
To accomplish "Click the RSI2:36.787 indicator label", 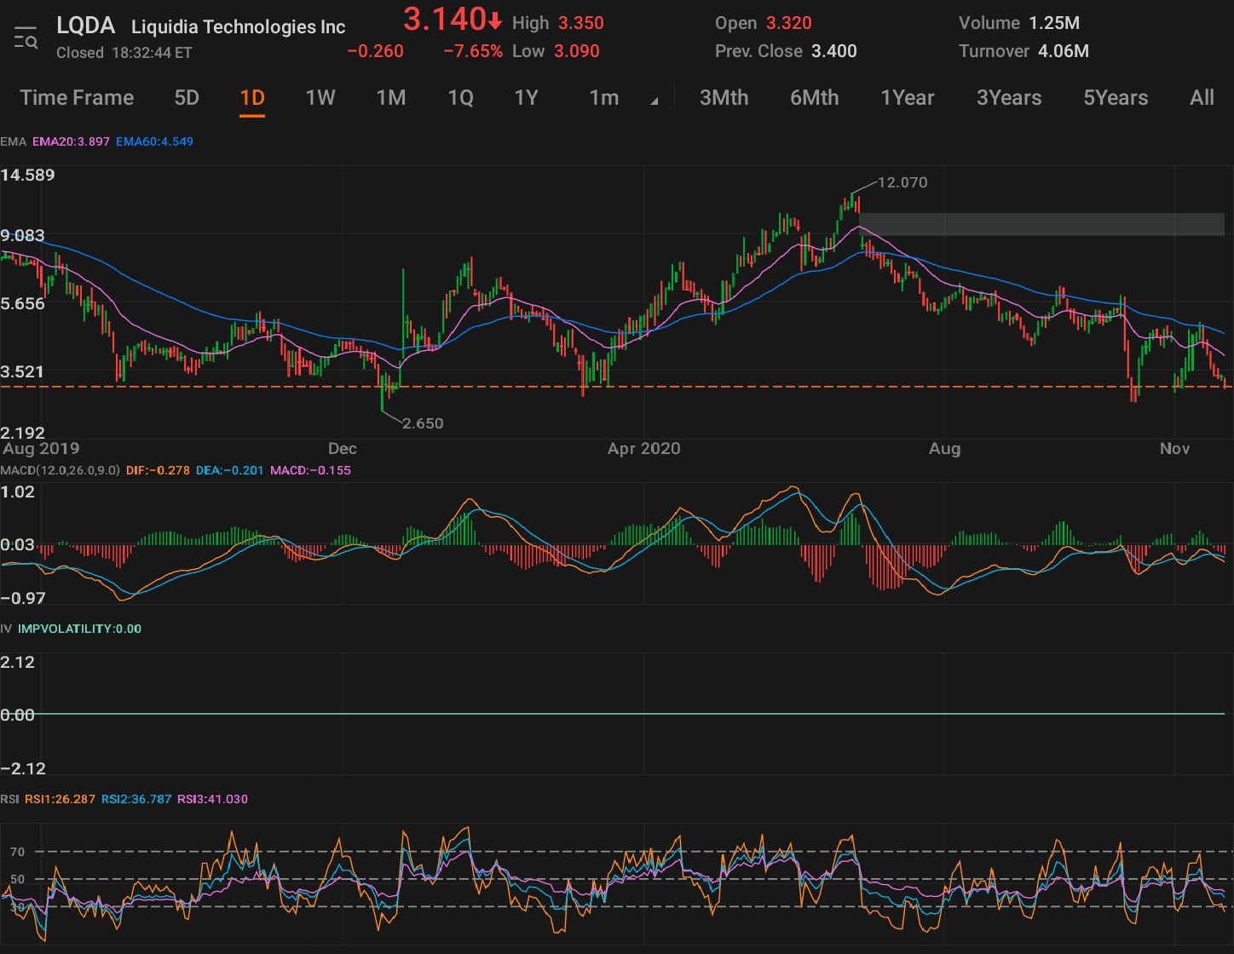I will pyautogui.click(x=136, y=799).
